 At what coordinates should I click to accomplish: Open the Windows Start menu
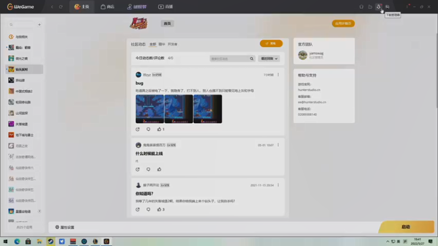pyautogui.click(x=5, y=242)
